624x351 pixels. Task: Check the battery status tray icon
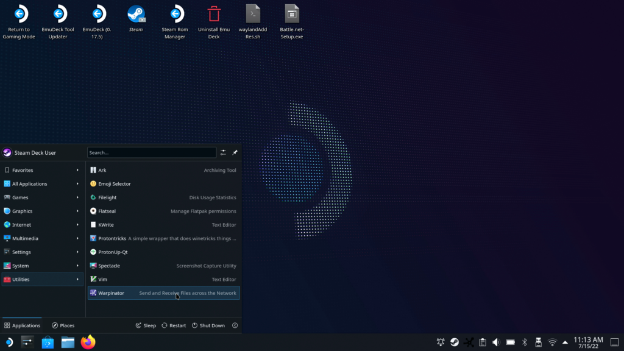click(511, 342)
